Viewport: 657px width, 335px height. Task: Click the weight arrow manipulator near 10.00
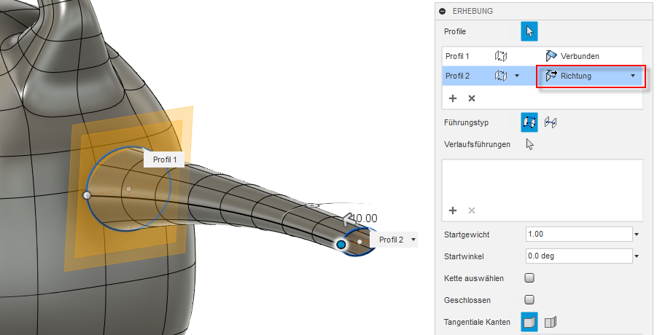tap(348, 218)
